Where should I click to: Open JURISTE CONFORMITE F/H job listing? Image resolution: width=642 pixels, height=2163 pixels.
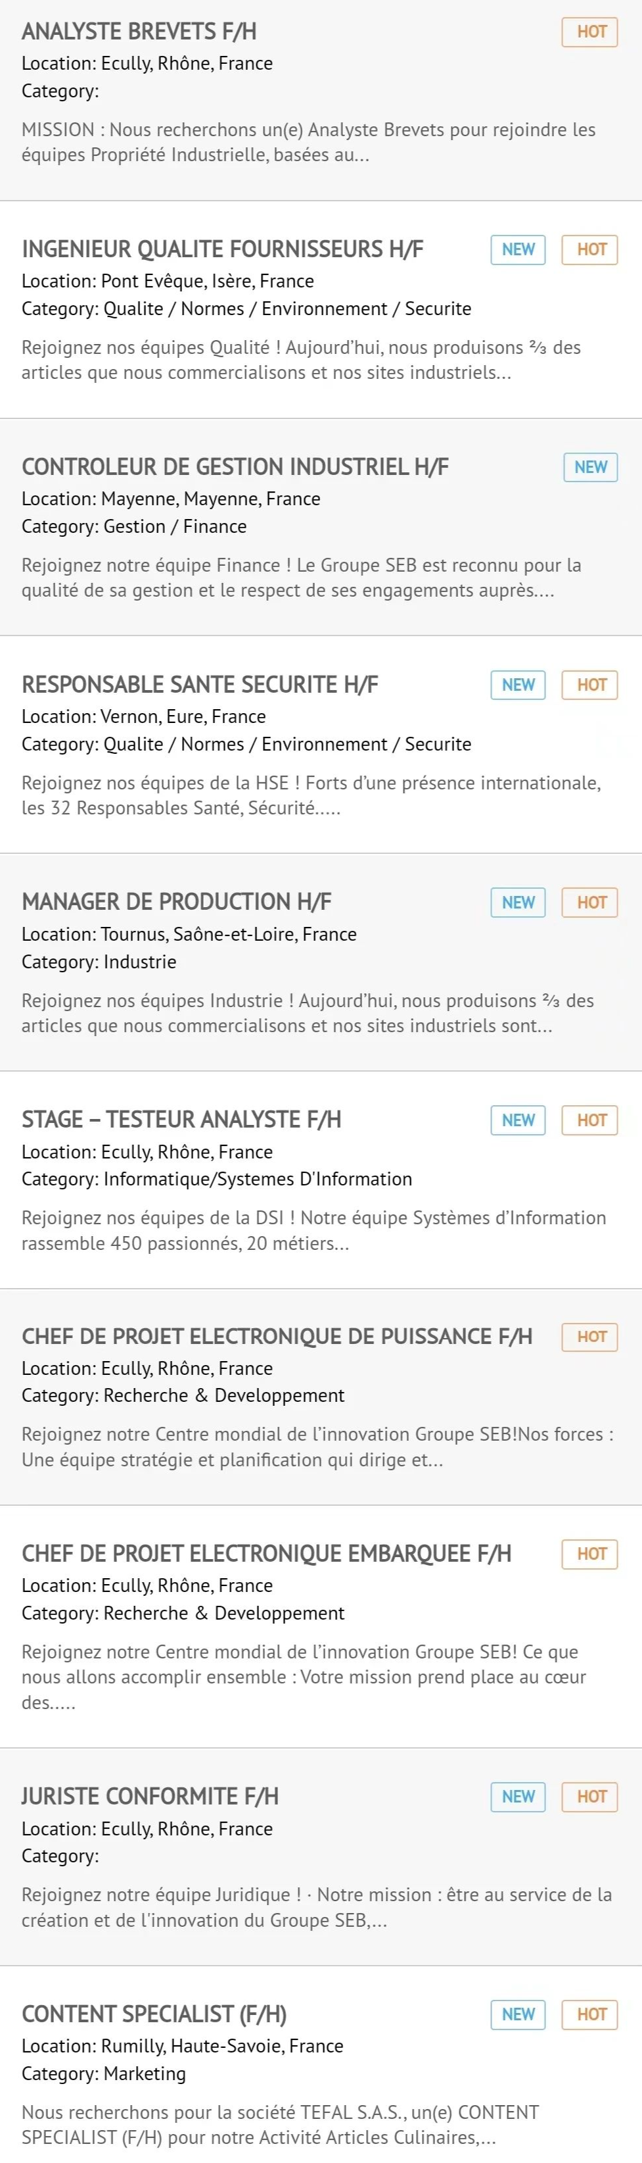click(x=150, y=1796)
